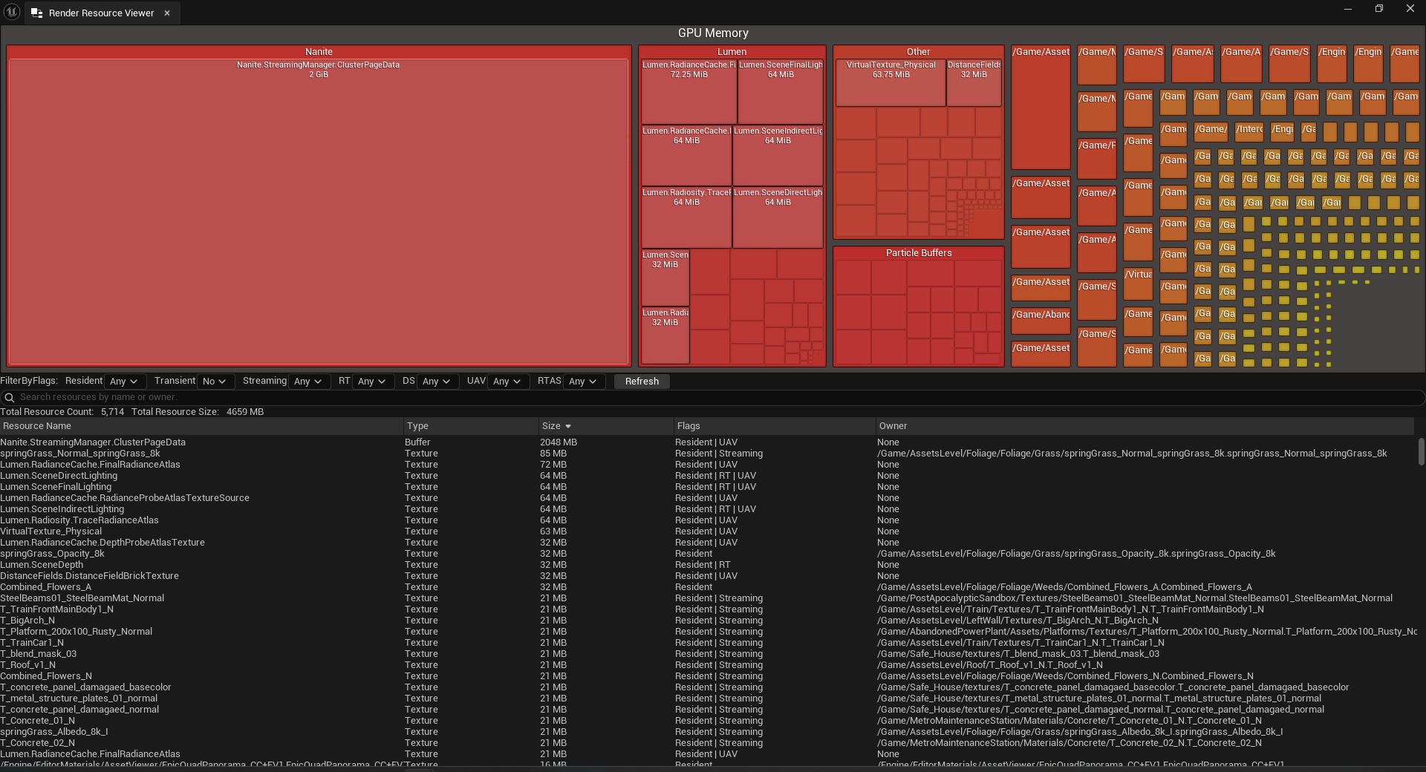
Task: Open the Resident filter dropdown
Action: pos(124,382)
